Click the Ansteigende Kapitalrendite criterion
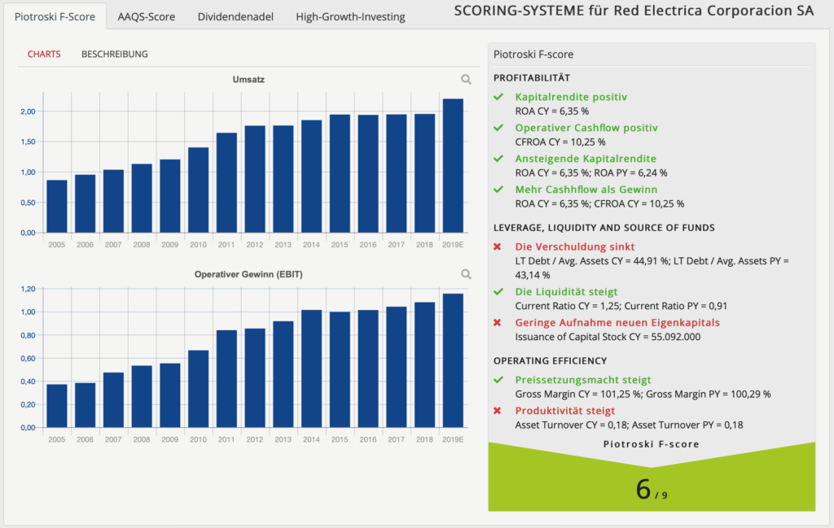This screenshot has width=834, height=528. pyautogui.click(x=586, y=159)
